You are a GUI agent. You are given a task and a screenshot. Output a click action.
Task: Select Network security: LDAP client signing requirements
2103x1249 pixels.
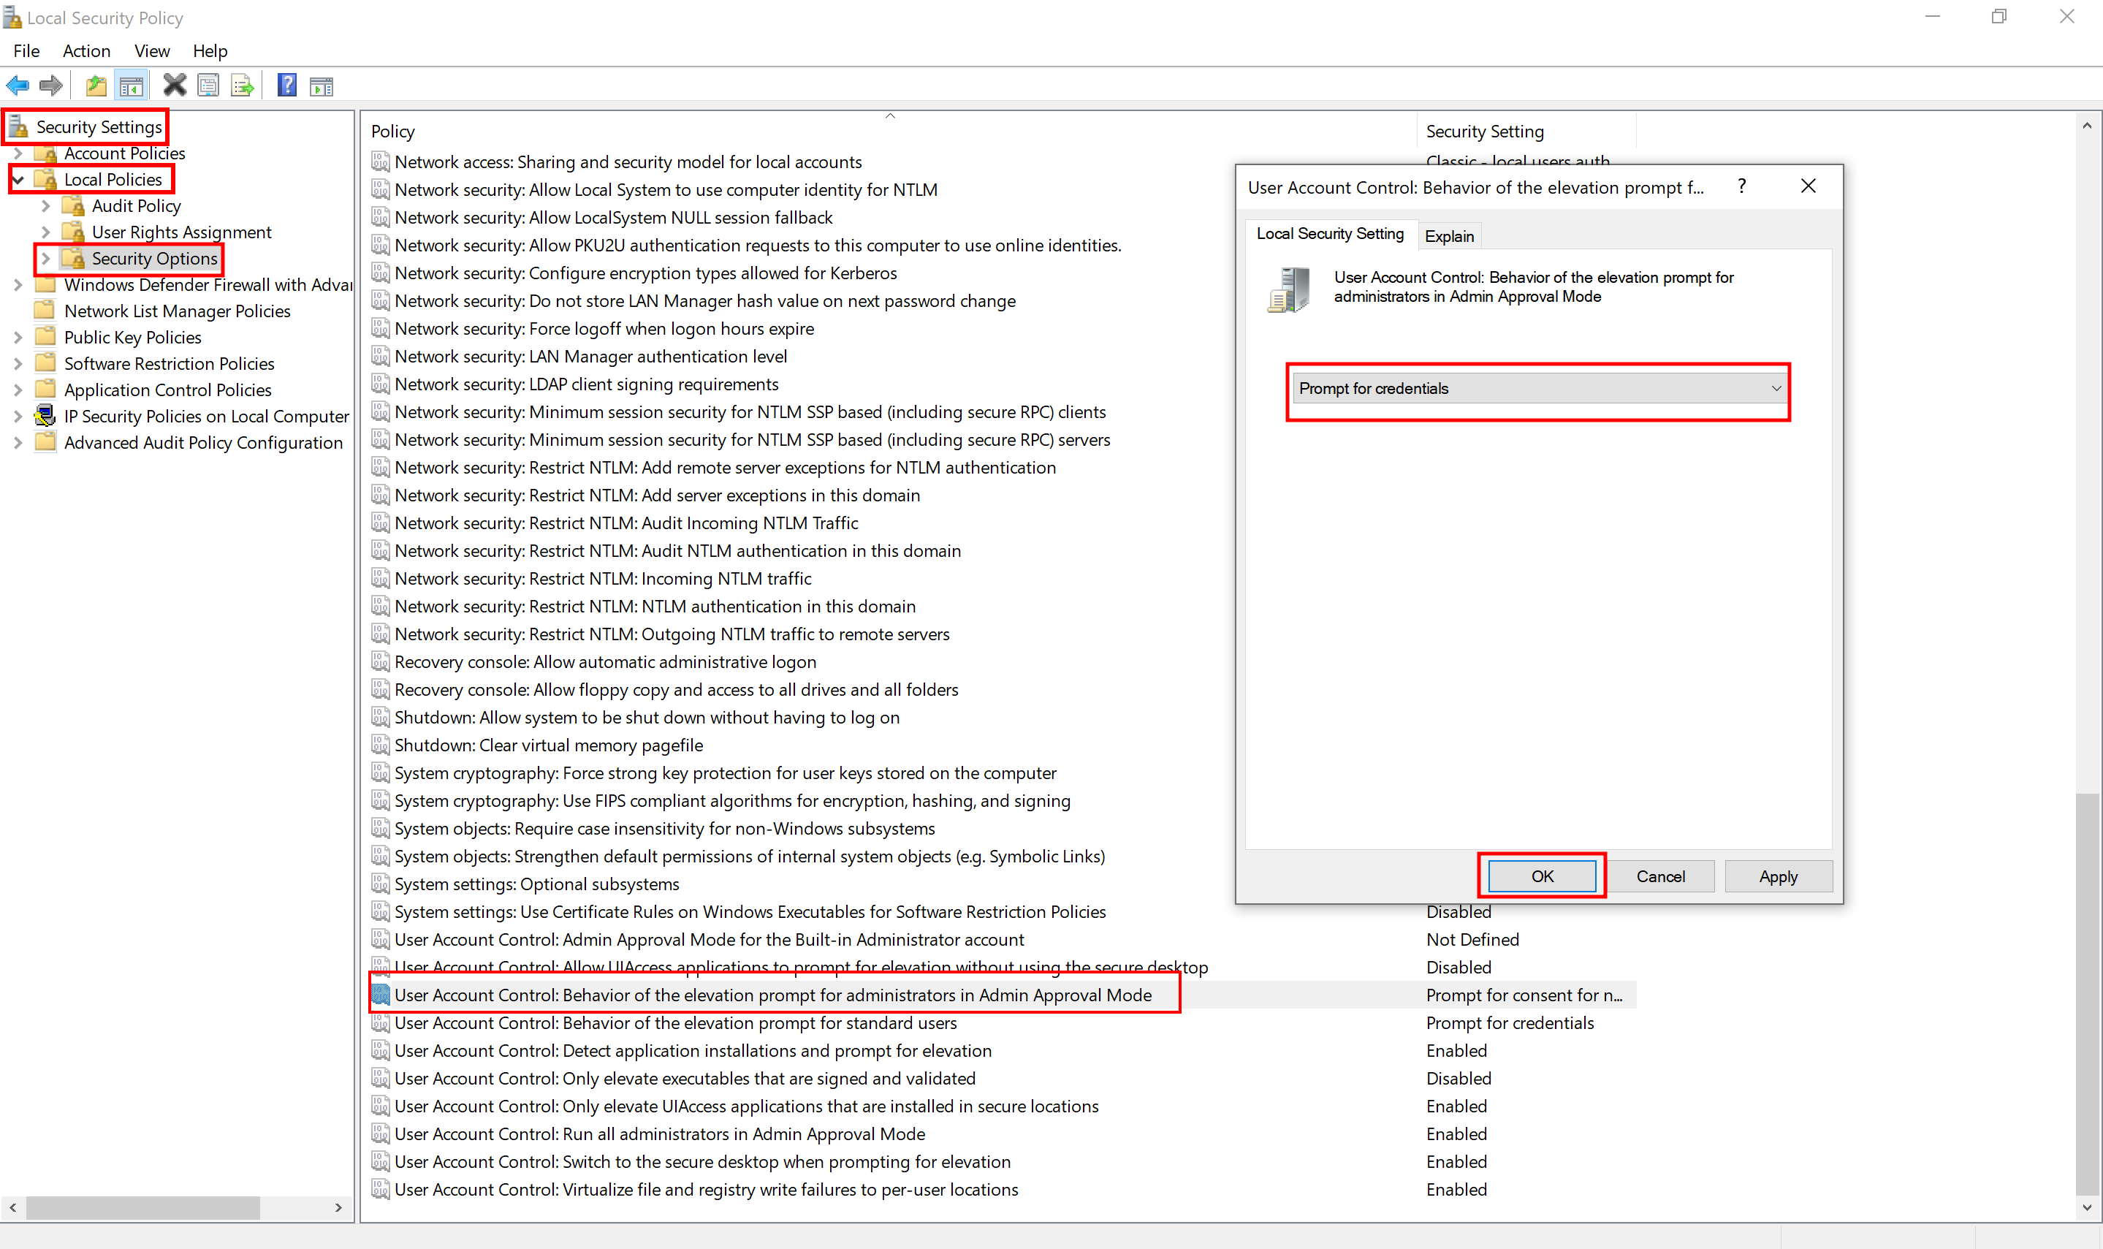click(x=586, y=384)
